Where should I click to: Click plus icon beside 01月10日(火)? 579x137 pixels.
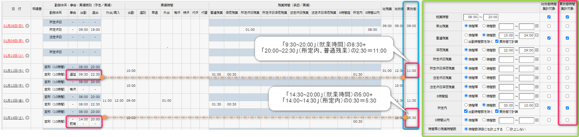[27, 56]
